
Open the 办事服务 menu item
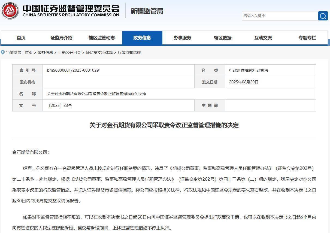pyautogui.click(x=182, y=38)
